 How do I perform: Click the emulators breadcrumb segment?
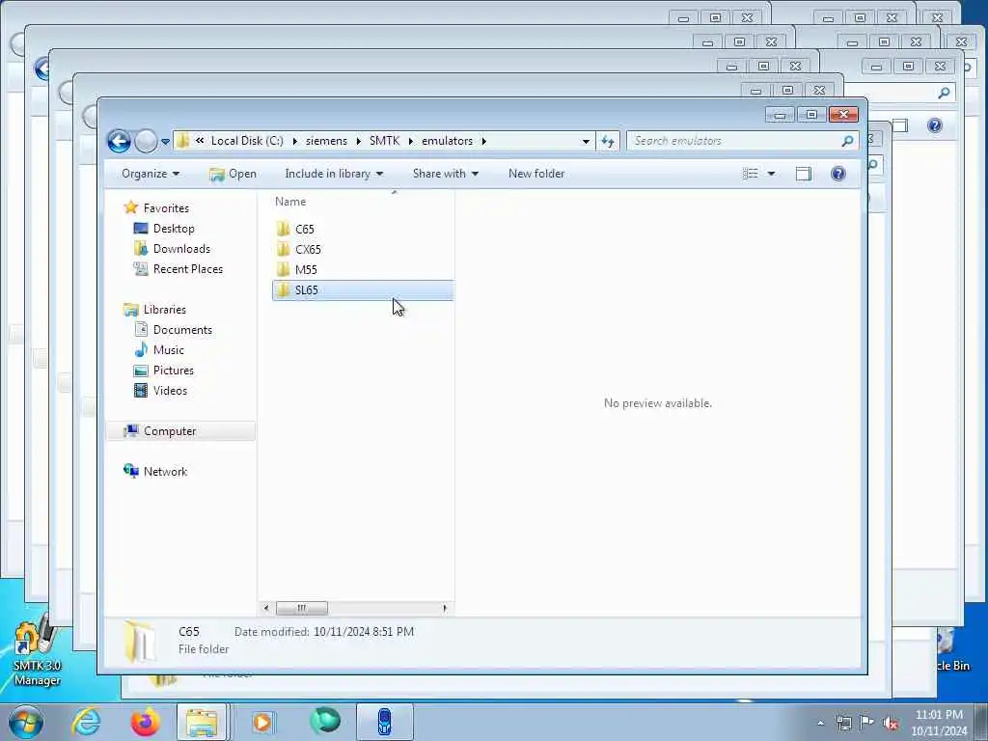[x=448, y=141]
